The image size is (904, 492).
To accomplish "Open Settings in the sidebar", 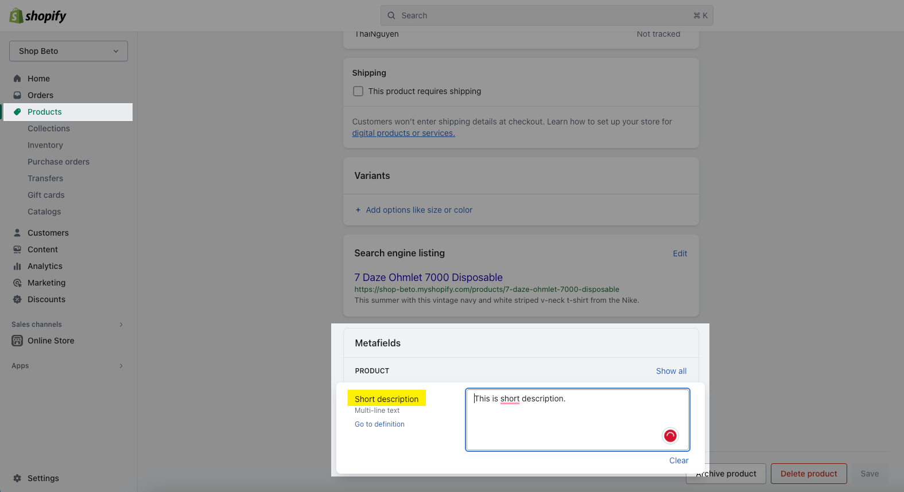I will pos(43,478).
